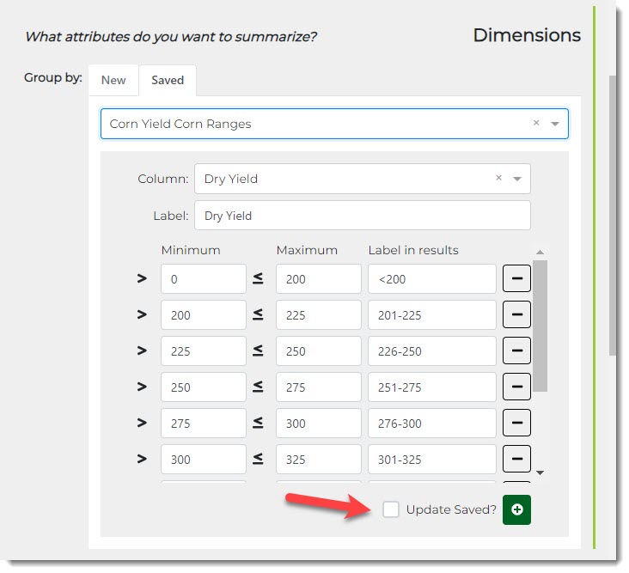629x573 pixels.
Task: Click the Minimum field with value 0
Action: pos(203,278)
